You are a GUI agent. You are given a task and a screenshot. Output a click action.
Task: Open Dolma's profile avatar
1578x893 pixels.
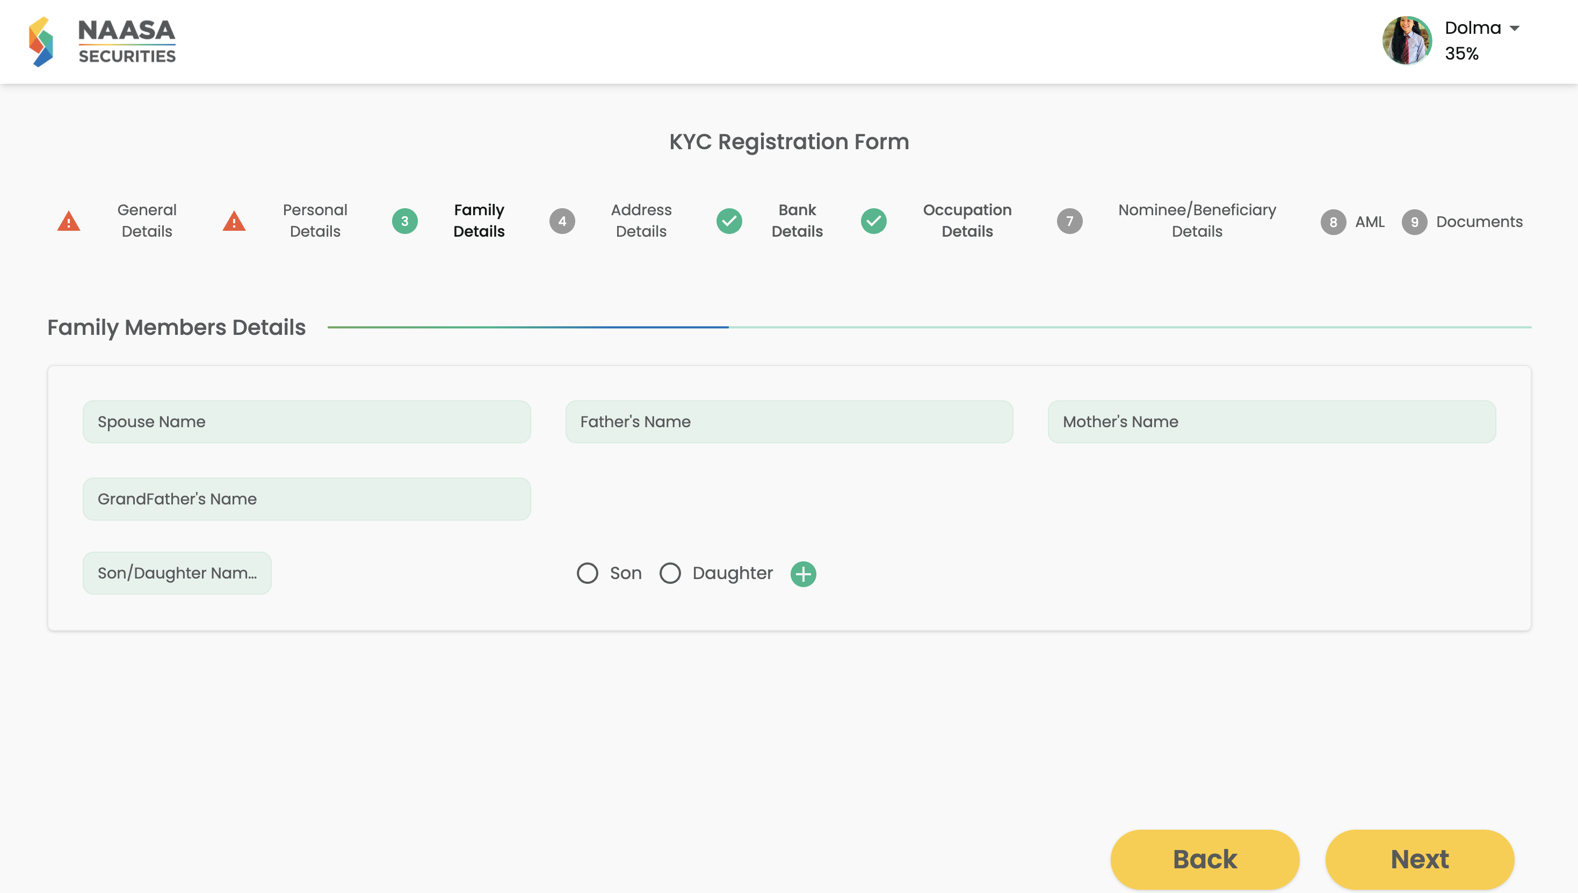click(x=1407, y=40)
